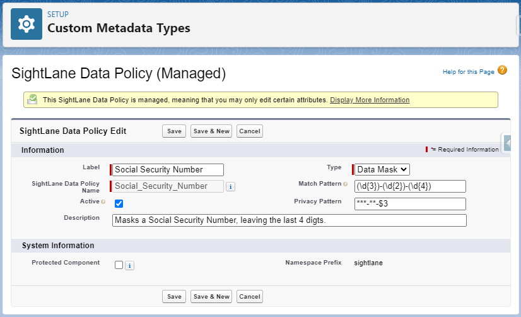The width and height of the screenshot is (521, 317).
Task: Click the SETUP breadcrumb text
Action: click(58, 15)
